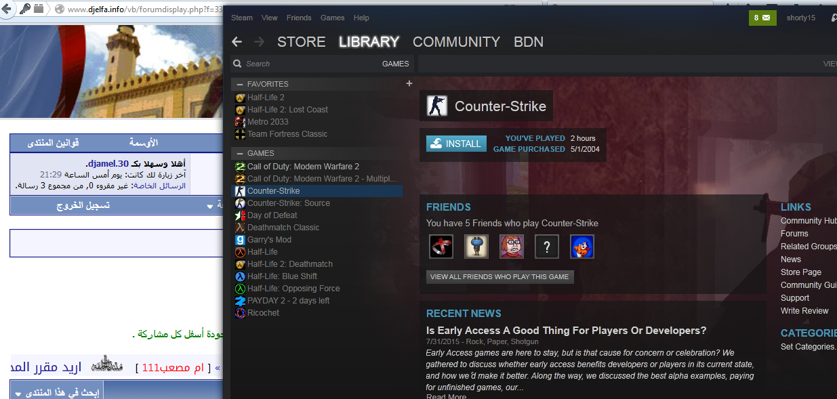Open the 'الرسائل الخاصة' private messages link

[160, 186]
